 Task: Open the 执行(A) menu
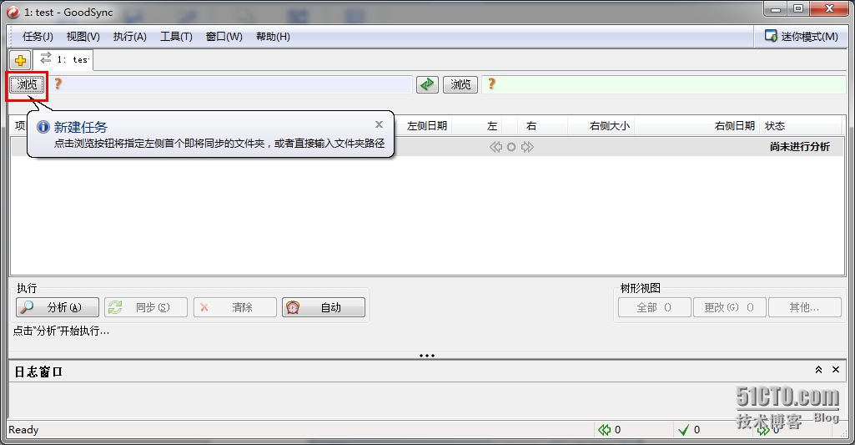pos(130,37)
